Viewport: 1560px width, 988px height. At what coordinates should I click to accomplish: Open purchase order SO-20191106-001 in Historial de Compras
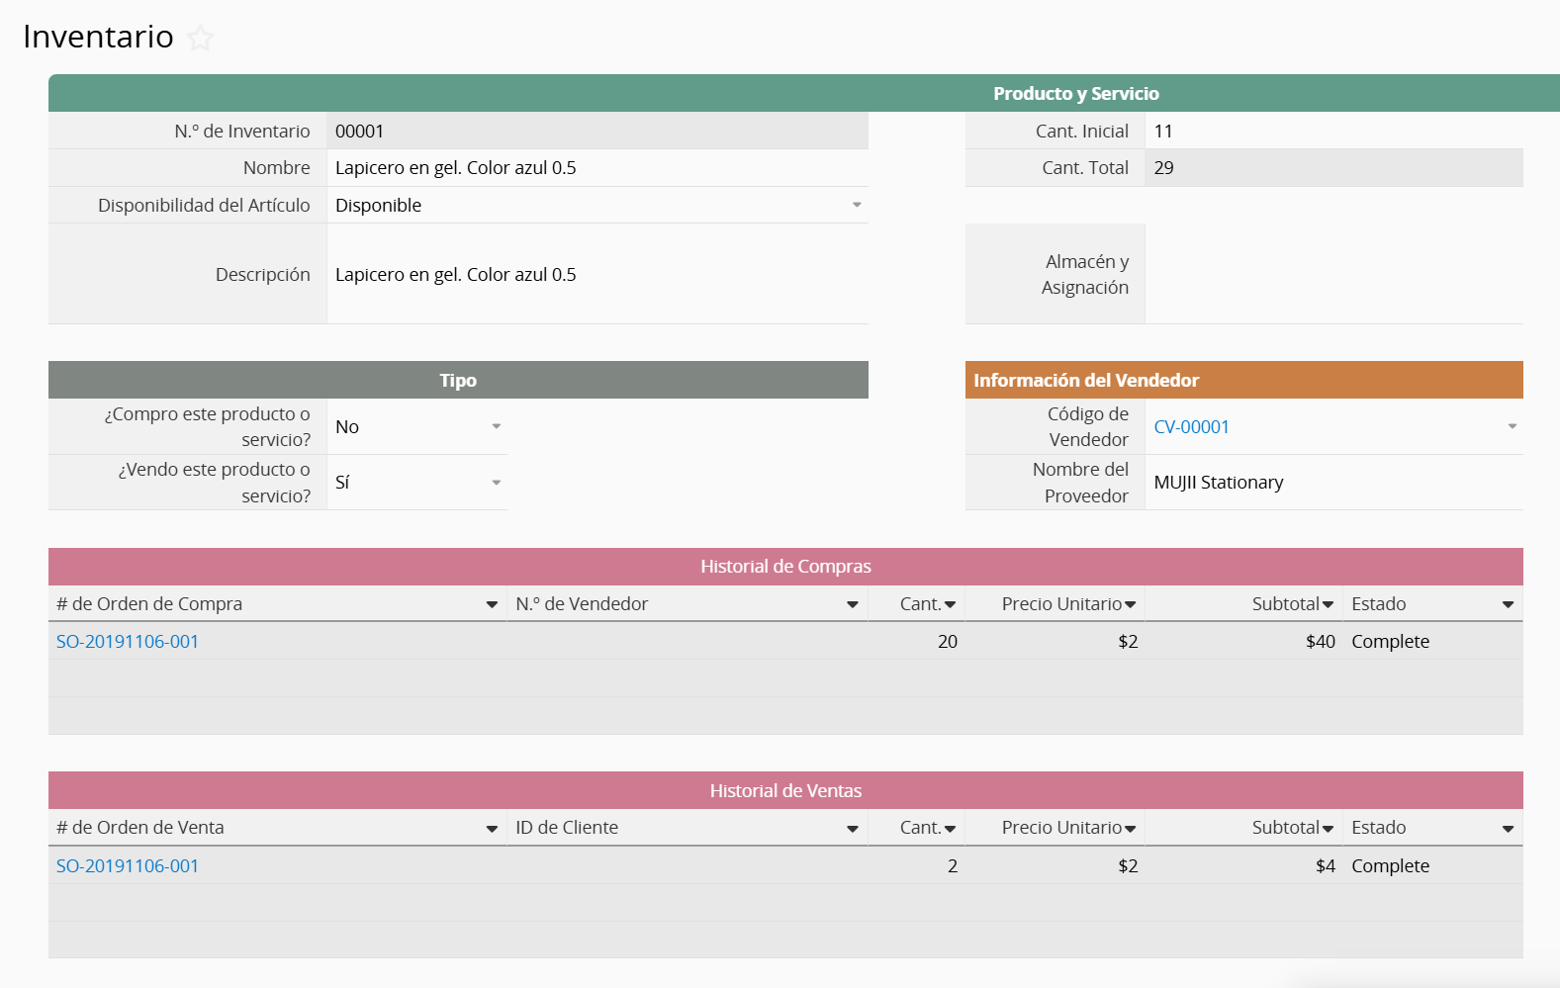coord(128,642)
